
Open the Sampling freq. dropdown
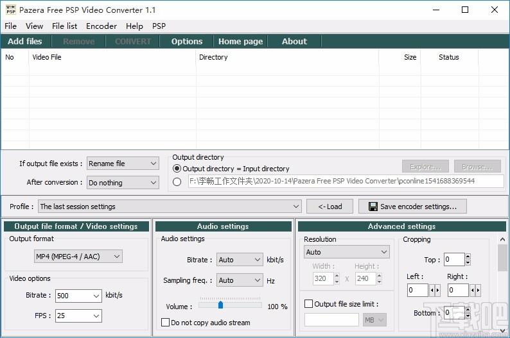(x=240, y=280)
